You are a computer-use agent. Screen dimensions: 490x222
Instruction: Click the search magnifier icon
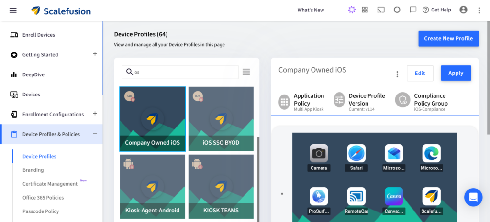point(129,72)
